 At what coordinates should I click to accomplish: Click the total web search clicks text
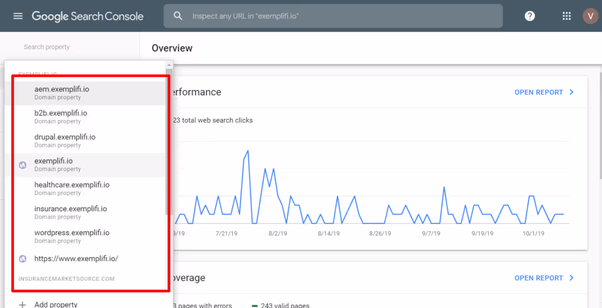tap(213, 120)
